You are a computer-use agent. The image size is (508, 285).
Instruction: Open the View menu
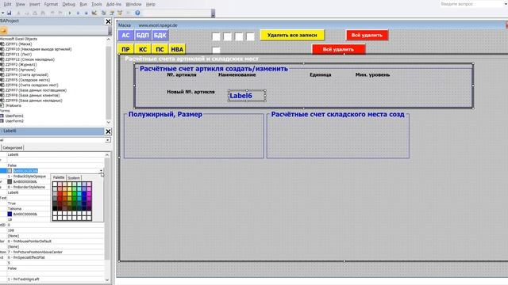20,4
